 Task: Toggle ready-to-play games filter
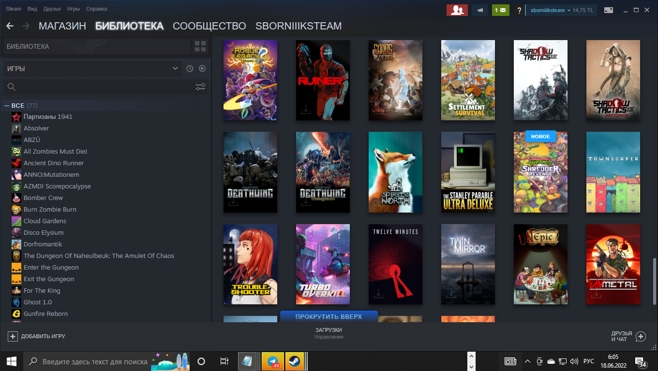202,69
